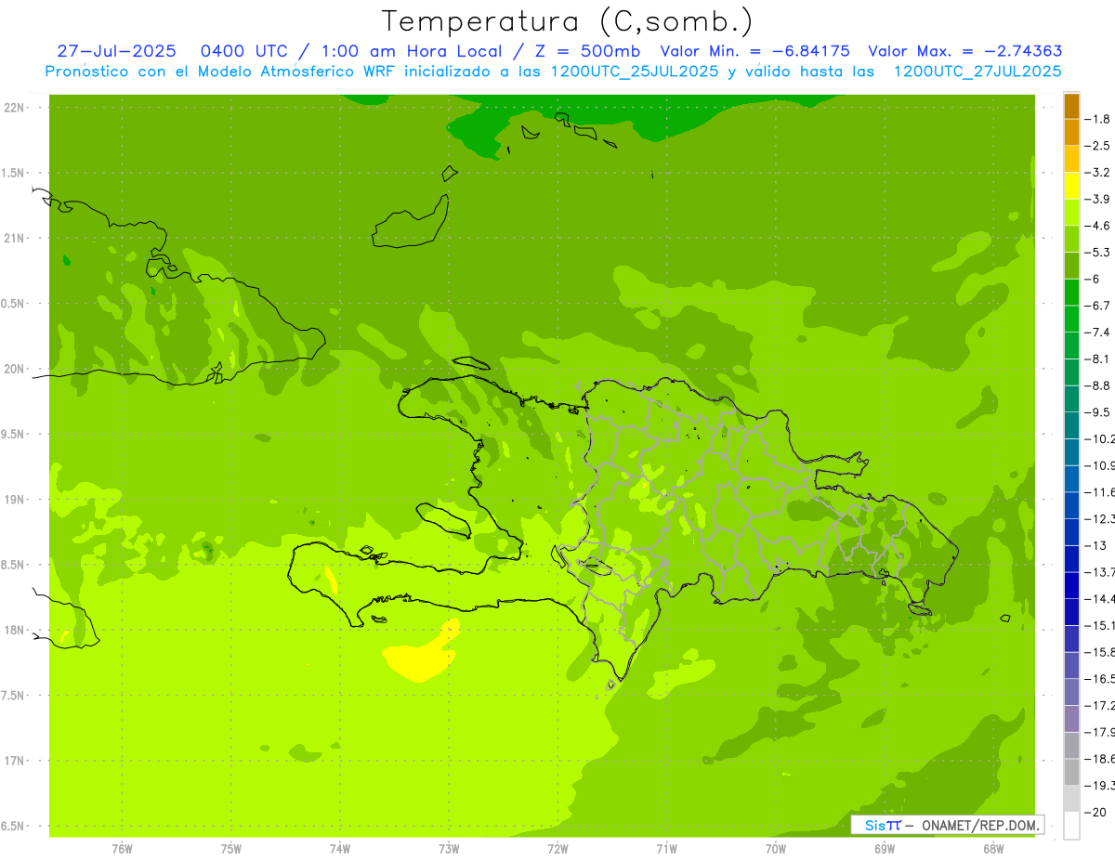Click the 'ONAMET/REP.DOM.' credit label
The height and width of the screenshot is (861, 1115).
[x=979, y=825]
